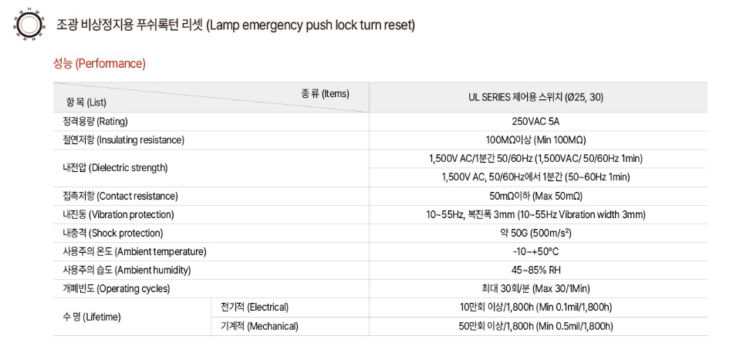Click the Performance section heading

click(100, 63)
